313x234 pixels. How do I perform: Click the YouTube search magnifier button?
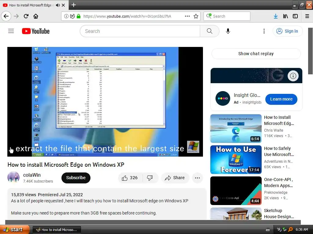(209, 31)
